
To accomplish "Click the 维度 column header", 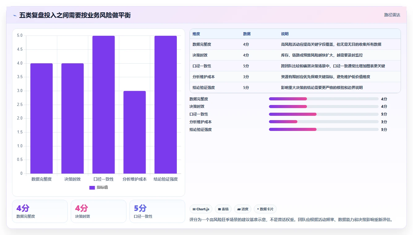I will [x=196, y=34].
